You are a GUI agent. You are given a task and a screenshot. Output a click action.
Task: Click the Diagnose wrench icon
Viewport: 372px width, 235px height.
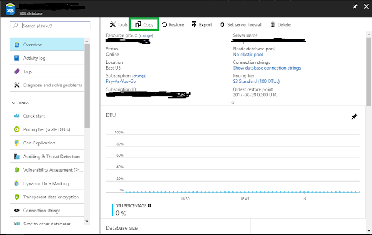click(x=17, y=85)
